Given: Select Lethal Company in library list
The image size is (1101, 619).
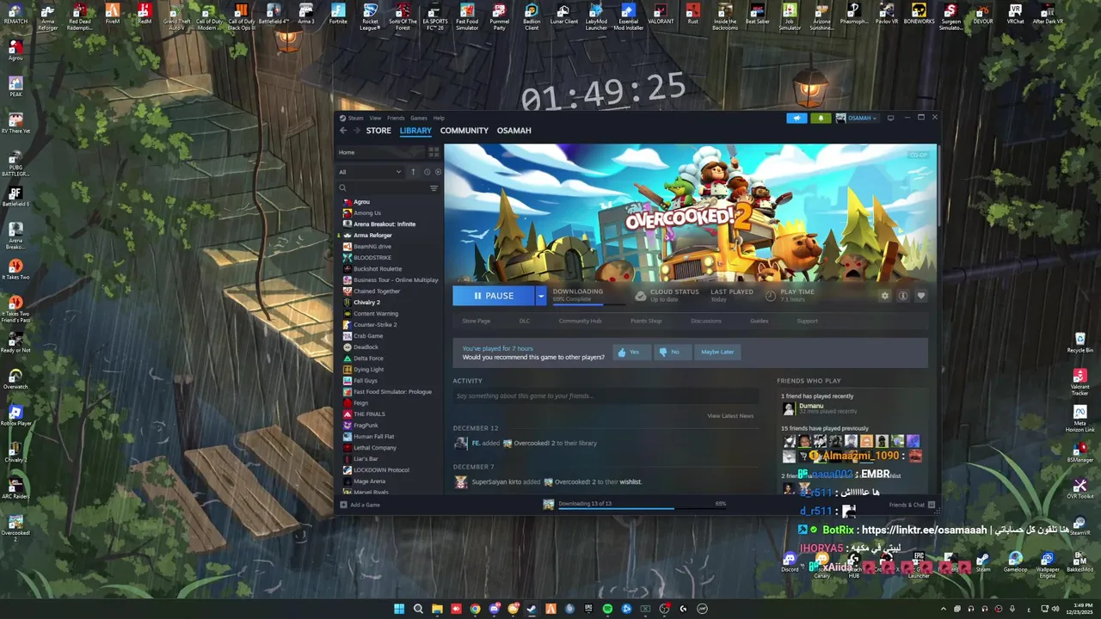Looking at the screenshot, I should (375, 448).
